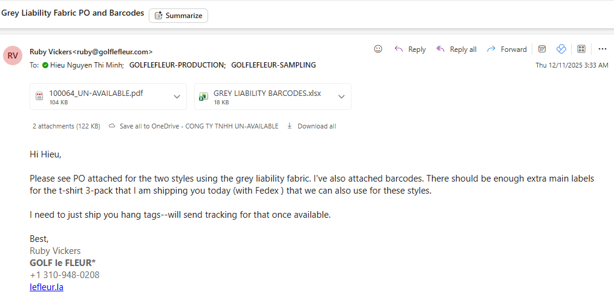Click the Summarize button
Screen dimensions: 614x301
coord(178,16)
